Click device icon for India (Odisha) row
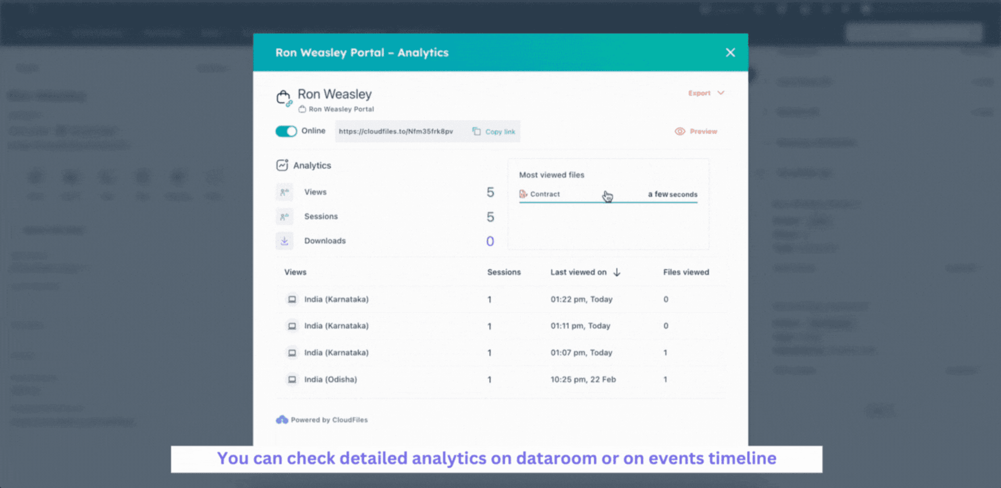The height and width of the screenshot is (488, 1001). pyautogui.click(x=292, y=380)
